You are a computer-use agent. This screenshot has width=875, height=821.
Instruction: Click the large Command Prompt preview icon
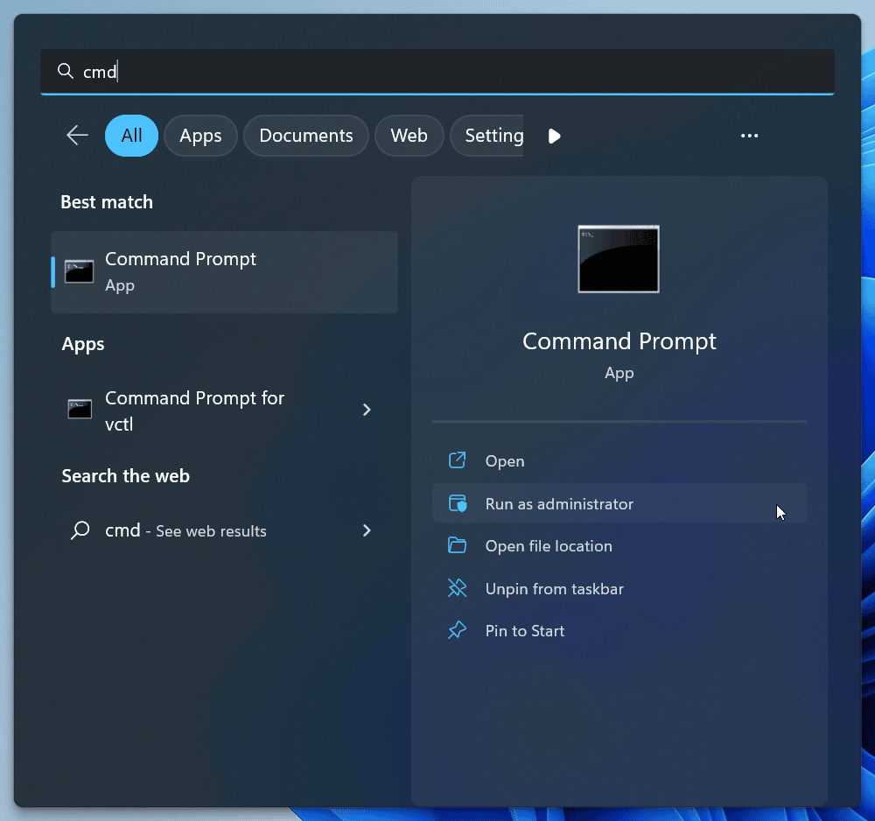(619, 259)
